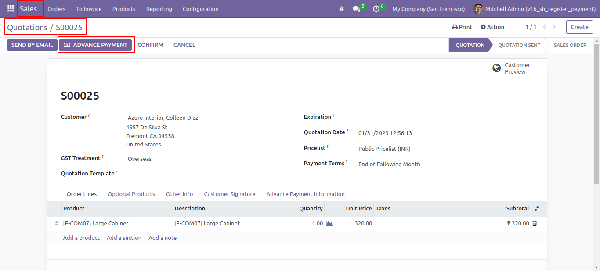Click Quotation Date field value
This screenshot has height=271, width=600.
[385, 133]
